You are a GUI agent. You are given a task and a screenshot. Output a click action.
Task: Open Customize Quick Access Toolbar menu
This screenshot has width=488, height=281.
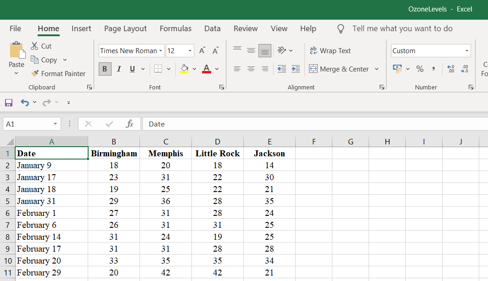click(68, 102)
